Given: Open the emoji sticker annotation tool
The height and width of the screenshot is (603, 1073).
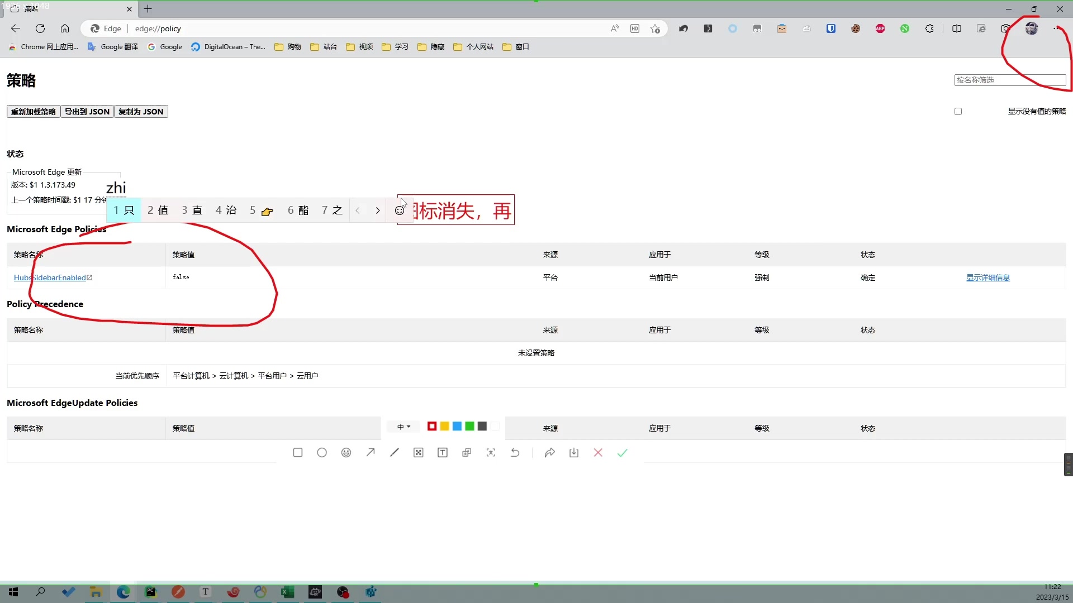Looking at the screenshot, I should coord(346,453).
